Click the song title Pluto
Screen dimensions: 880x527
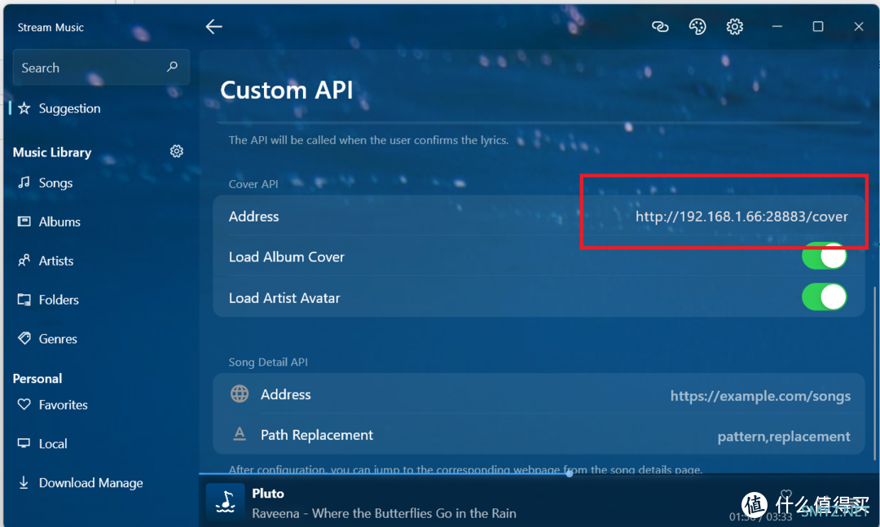tap(268, 494)
